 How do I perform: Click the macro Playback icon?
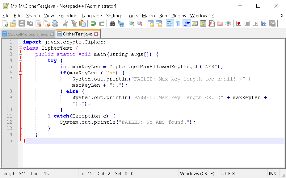pyautogui.click(x=255, y=23)
